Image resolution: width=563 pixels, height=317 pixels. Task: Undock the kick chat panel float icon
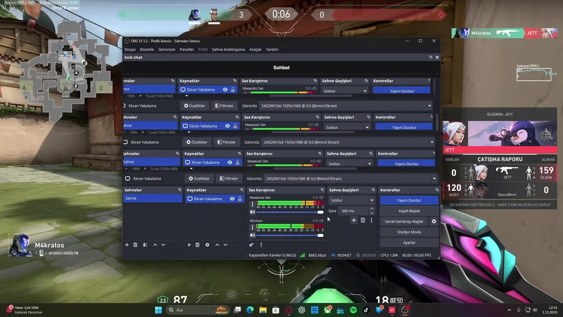[x=431, y=57]
